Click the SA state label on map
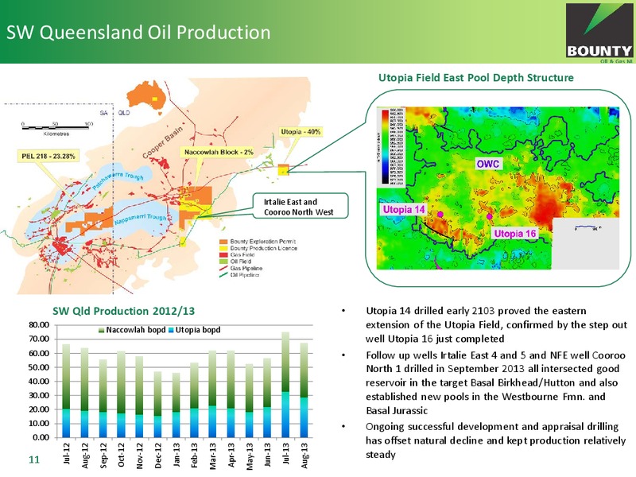636x477 pixels. pos(104,113)
